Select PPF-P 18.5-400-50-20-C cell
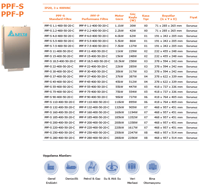201x186 pixels. coord(95,61)
